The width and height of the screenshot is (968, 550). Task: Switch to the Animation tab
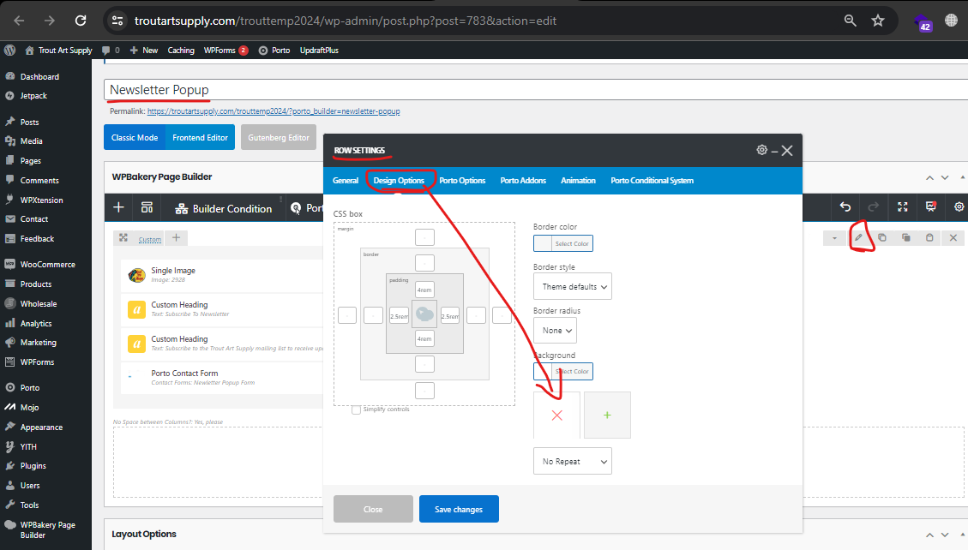click(578, 181)
